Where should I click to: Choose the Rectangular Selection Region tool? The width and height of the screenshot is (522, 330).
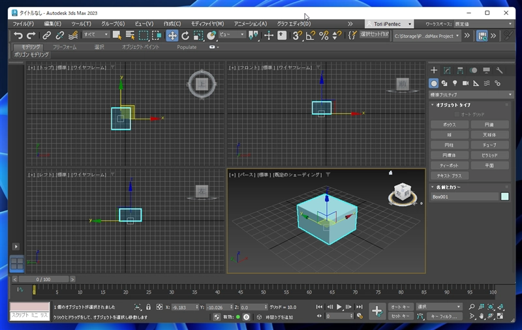pyautogui.click(x=144, y=35)
